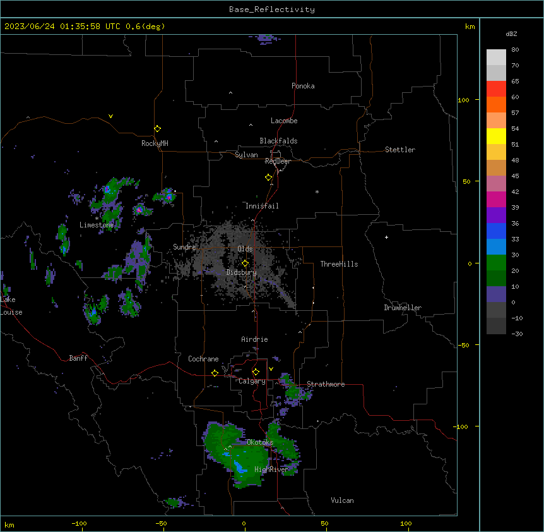
Task: Click the yellow diamond marker near RockyMH
Action: [158, 129]
